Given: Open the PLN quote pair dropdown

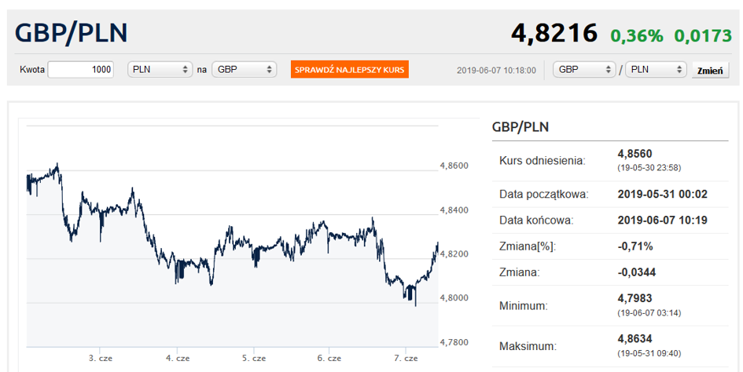Looking at the screenshot, I should [656, 70].
